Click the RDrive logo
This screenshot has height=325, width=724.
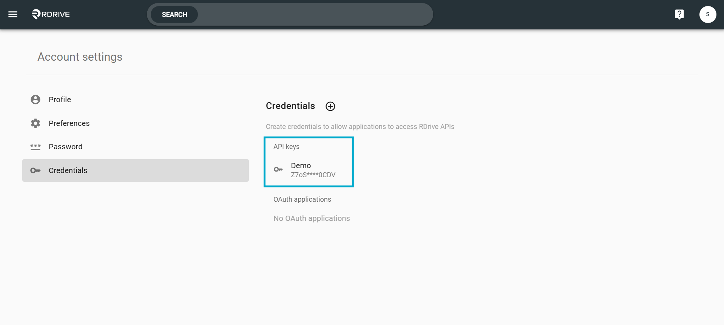click(x=51, y=14)
